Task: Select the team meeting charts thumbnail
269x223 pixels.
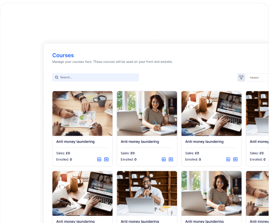Action: [83, 113]
